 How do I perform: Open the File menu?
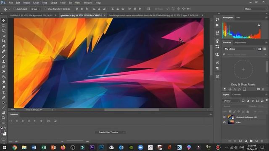click(x=11, y=3)
